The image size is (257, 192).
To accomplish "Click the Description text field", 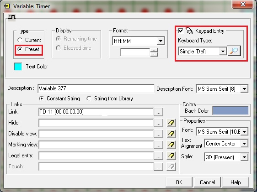I will coord(96,88).
